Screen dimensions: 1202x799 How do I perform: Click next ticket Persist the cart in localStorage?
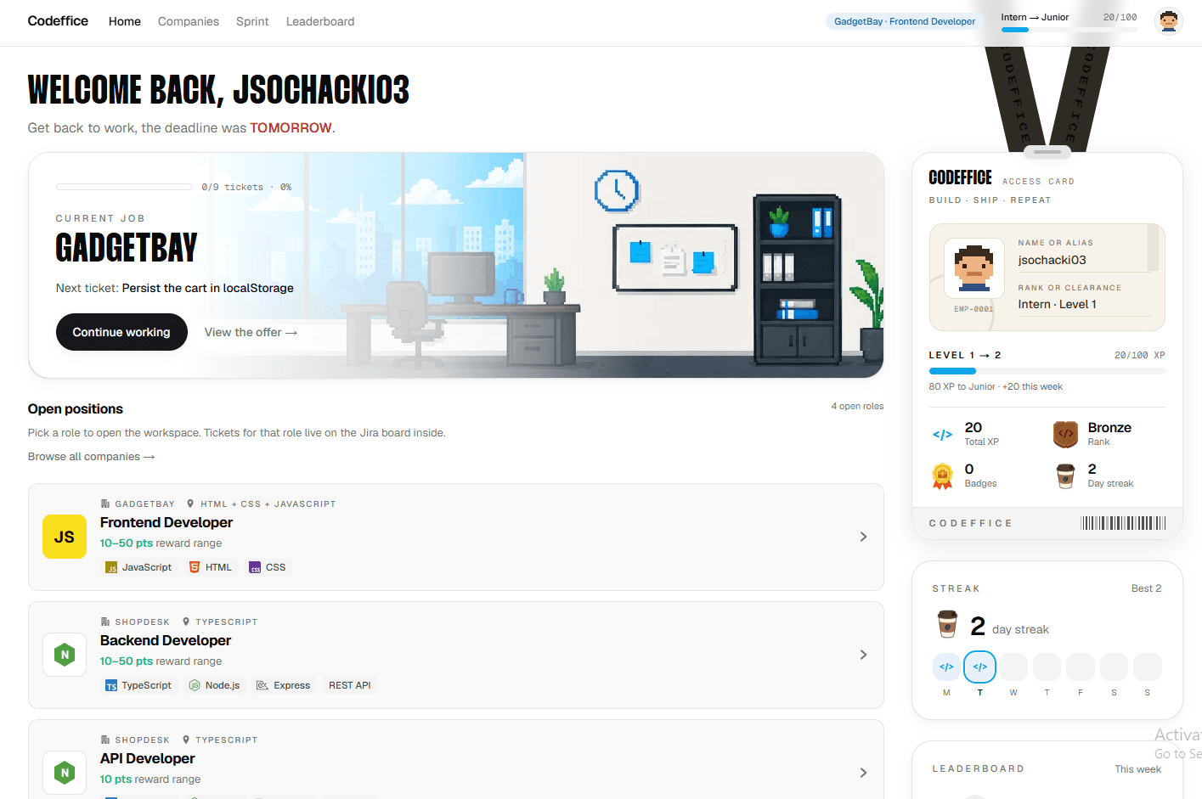[x=207, y=288]
